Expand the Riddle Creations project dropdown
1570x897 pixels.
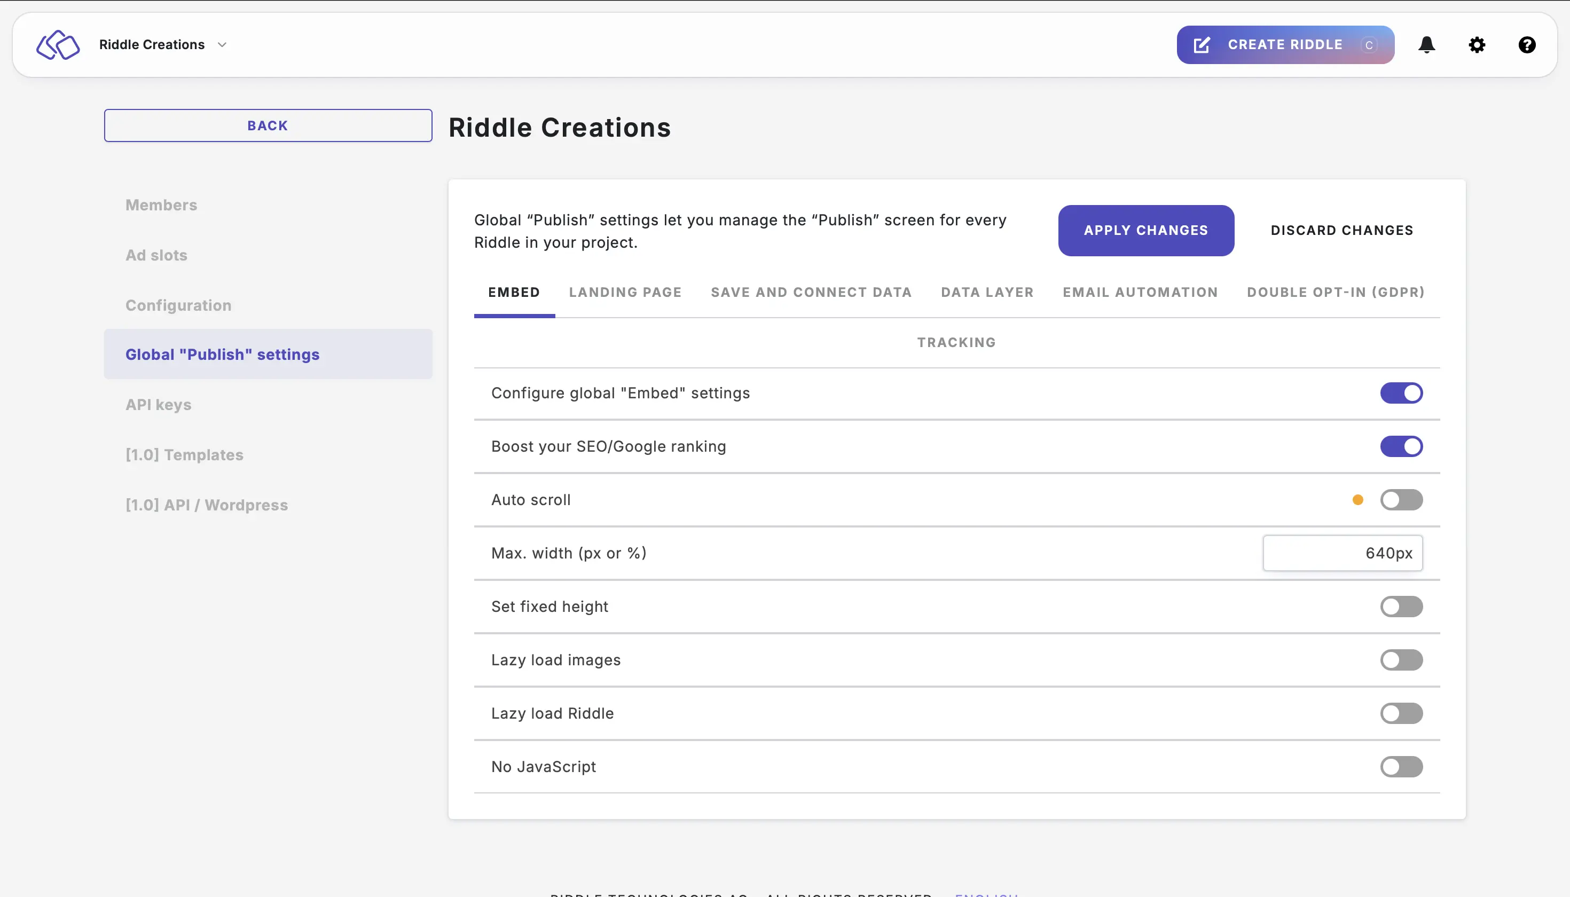click(163, 45)
